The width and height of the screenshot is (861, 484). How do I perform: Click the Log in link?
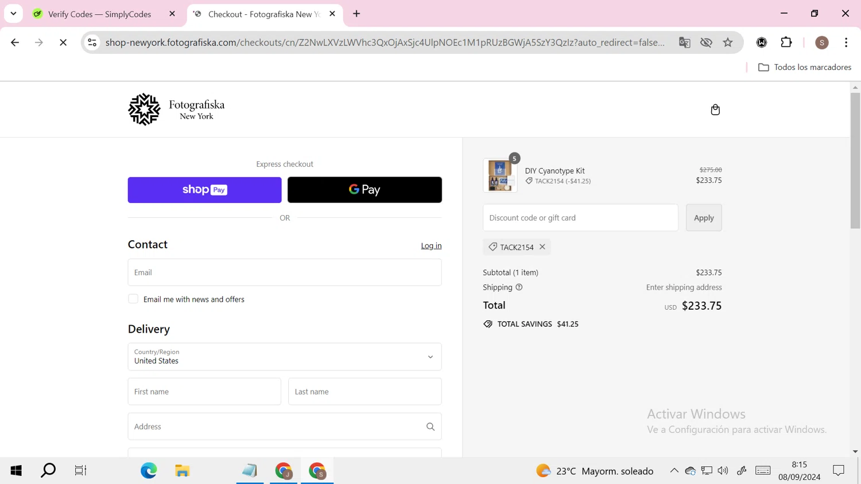coord(431,245)
